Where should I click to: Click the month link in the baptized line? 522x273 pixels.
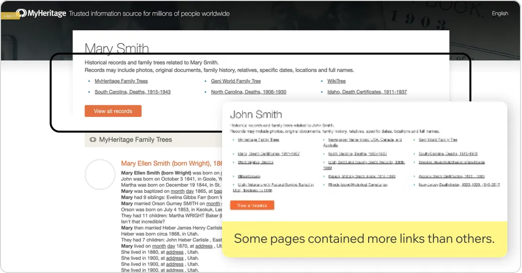[177, 191]
